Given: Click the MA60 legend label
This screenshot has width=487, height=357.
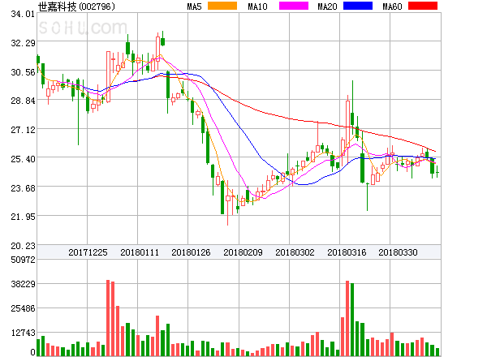Looking at the screenshot, I should pos(392,6).
